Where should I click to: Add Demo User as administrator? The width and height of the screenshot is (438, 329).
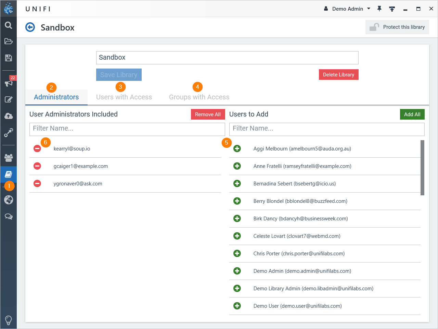(237, 306)
